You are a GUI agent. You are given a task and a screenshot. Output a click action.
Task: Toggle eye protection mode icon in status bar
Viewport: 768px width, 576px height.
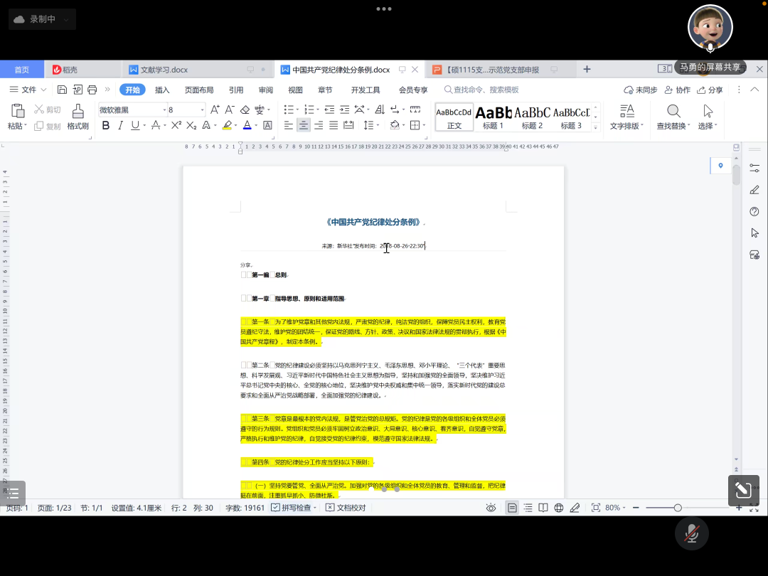coord(491,508)
